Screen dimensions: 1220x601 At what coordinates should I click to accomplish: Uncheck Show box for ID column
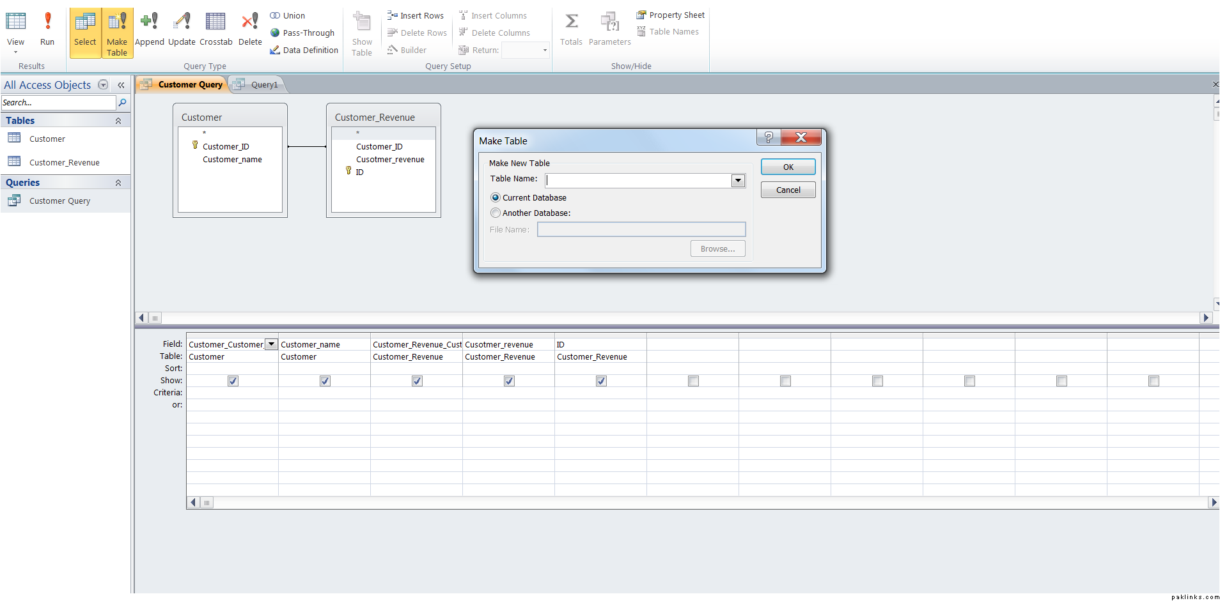tap(601, 381)
